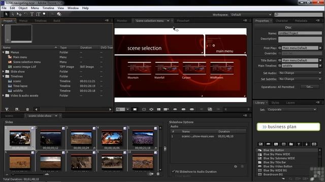The image size is (325, 182).
Task: Expand the Video & audio assets folder
Action: point(4,96)
